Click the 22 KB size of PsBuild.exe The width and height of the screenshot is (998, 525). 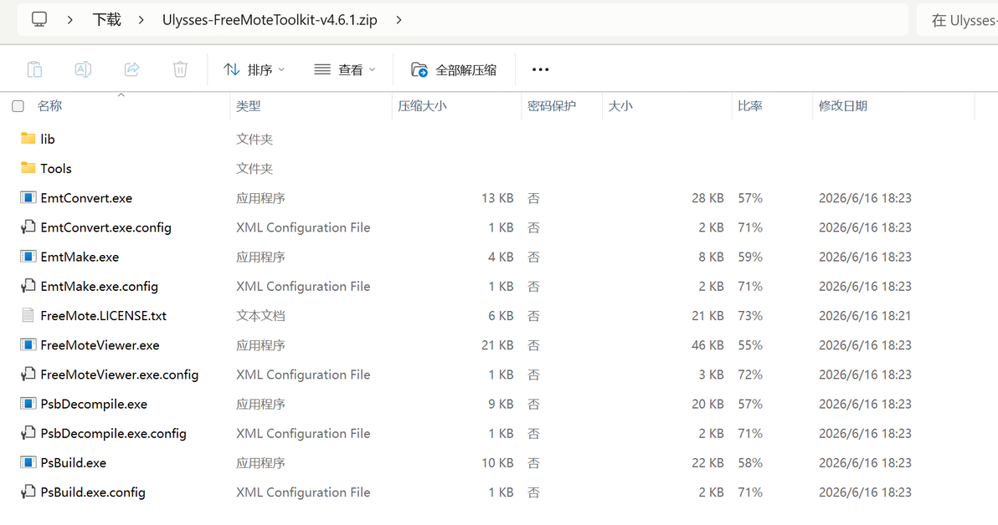[707, 462]
